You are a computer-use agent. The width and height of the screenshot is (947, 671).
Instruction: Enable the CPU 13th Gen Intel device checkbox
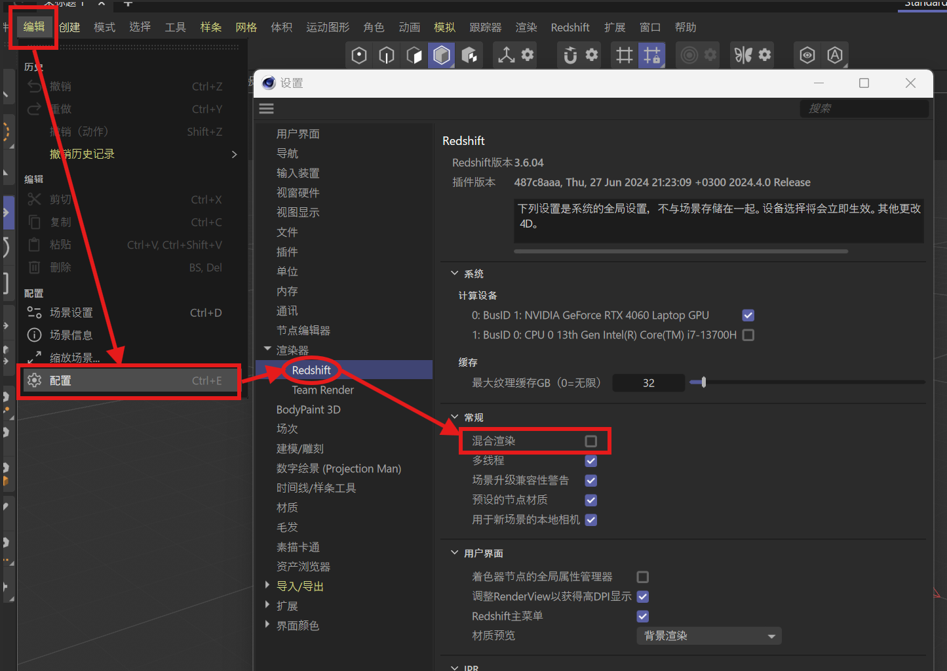point(748,335)
